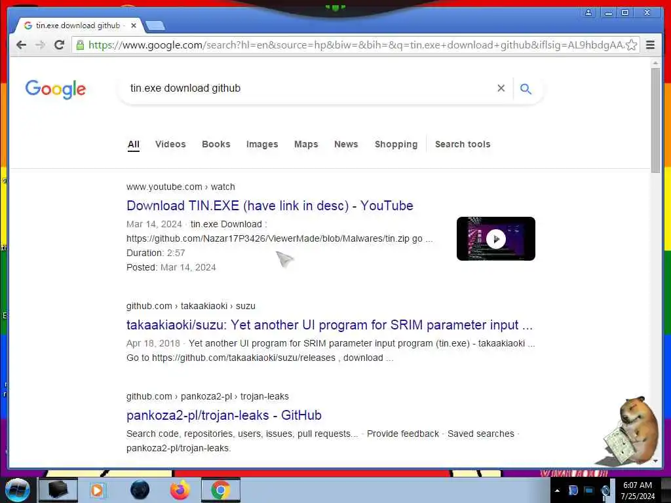This screenshot has height=503, width=671.
Task: Open the Chrome hamburger menu
Action: pos(650,45)
